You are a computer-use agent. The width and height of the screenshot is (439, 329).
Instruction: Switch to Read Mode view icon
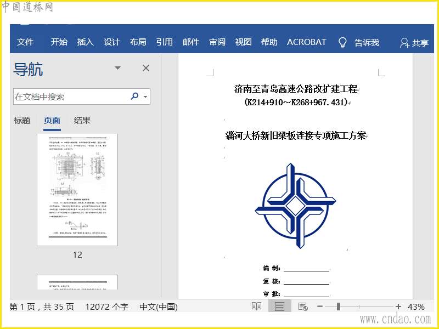(256, 307)
